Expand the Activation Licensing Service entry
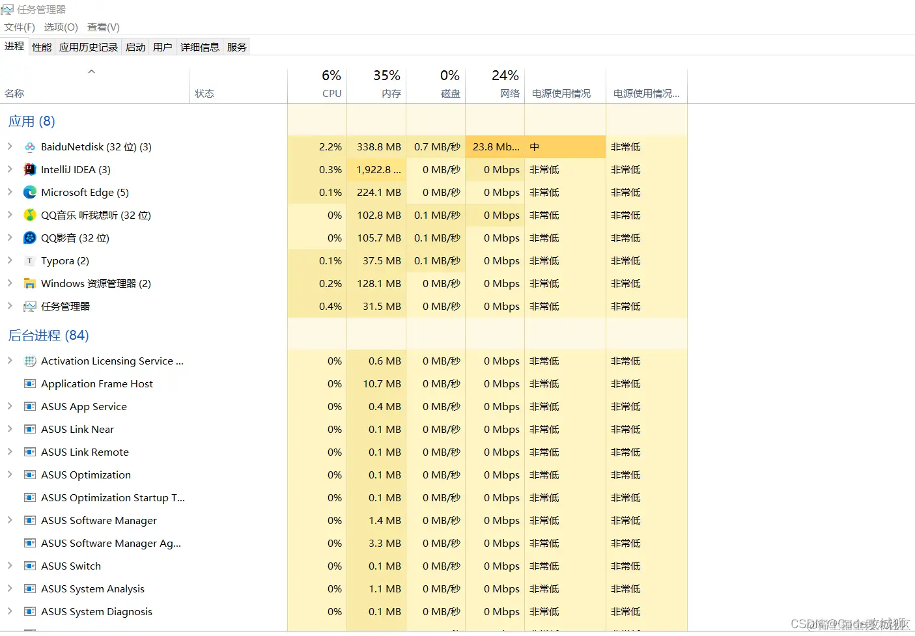The width and height of the screenshot is (915, 636). pos(10,361)
